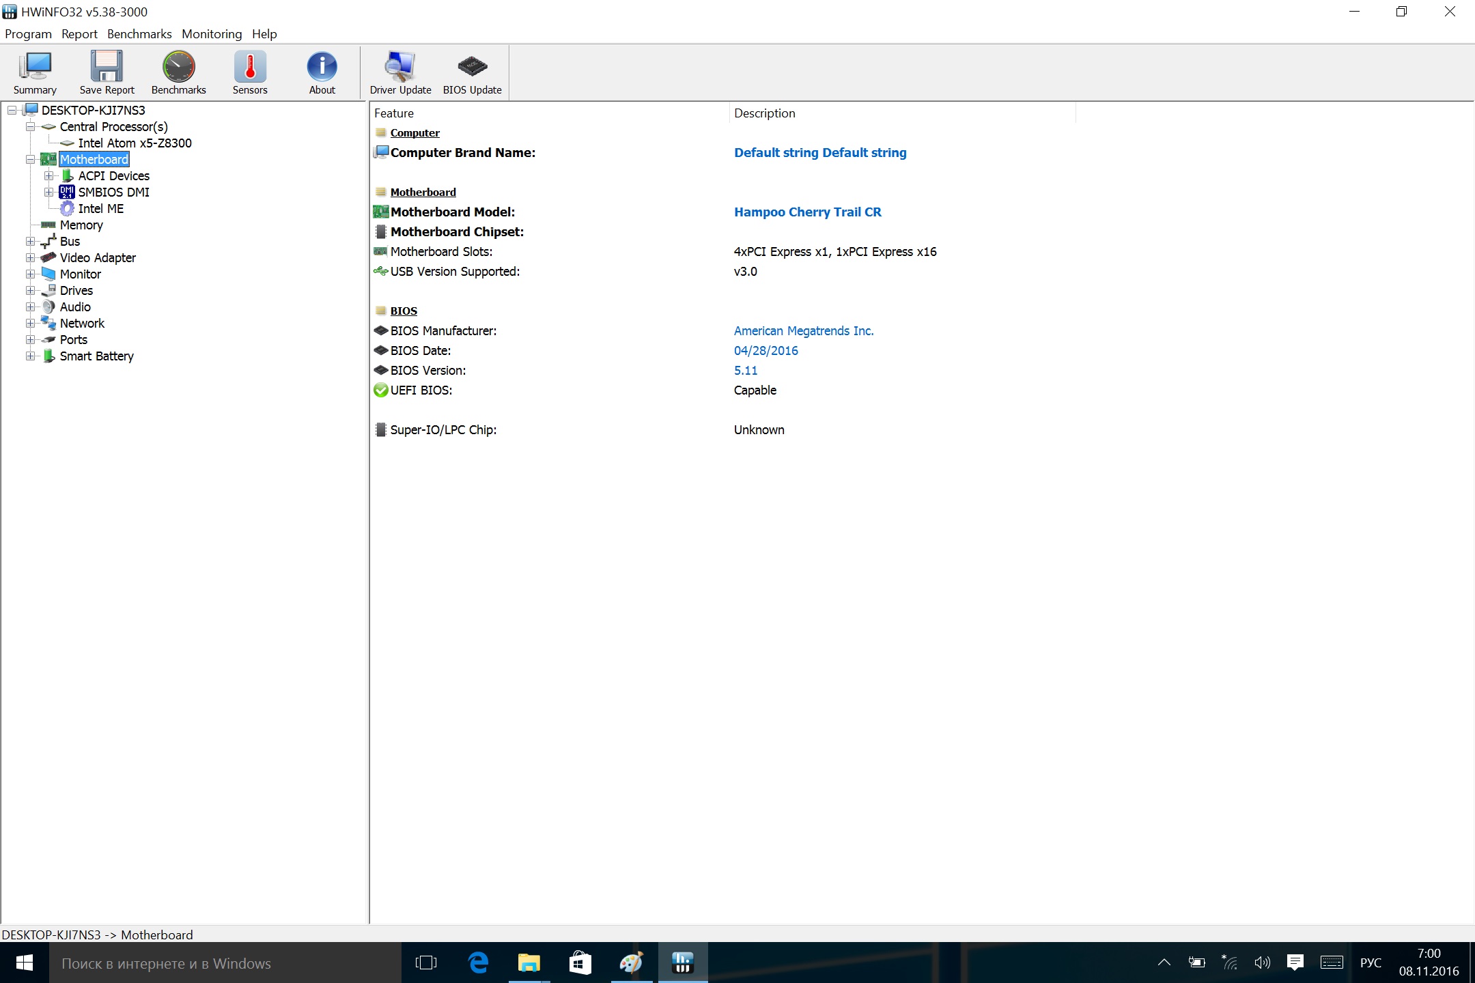Expand the ACPI Devices node
Image resolution: width=1475 pixels, height=983 pixels.
48,175
